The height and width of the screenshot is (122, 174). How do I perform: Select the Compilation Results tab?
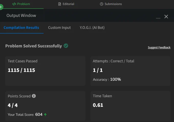click(21, 28)
